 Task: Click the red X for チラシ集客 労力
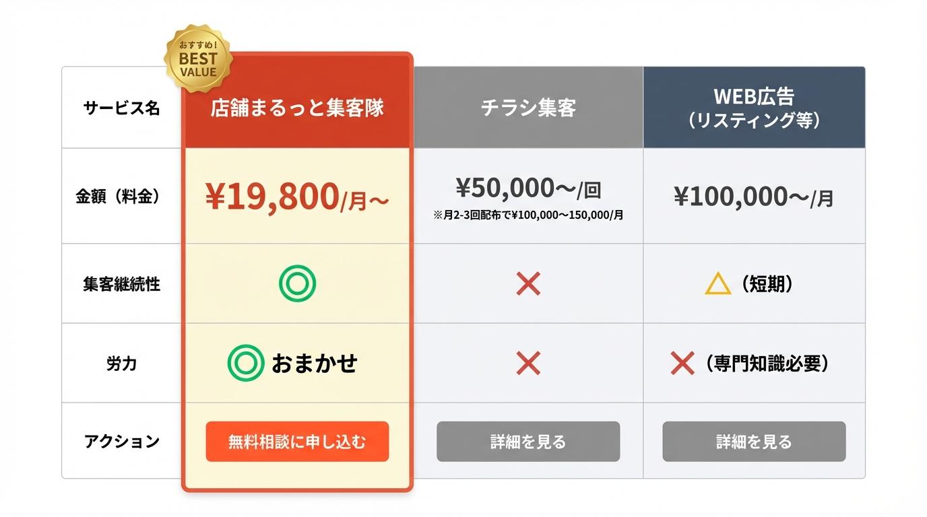(x=528, y=364)
